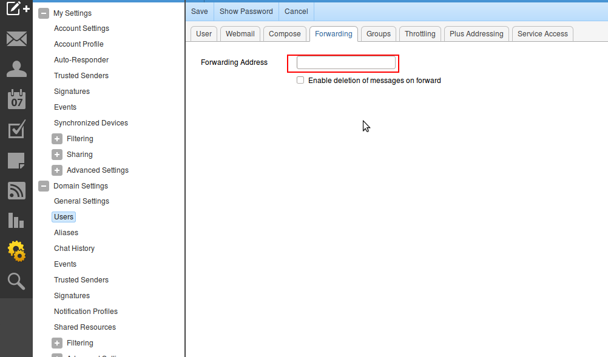Open General Settings under Domain Settings
608x357 pixels.
pyautogui.click(x=81, y=201)
